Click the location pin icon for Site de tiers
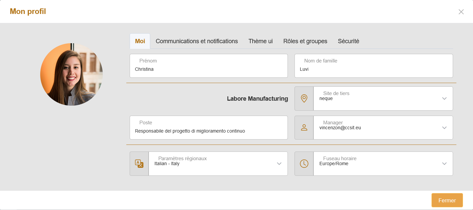Screen dimensions: 473x210 pos(304,98)
